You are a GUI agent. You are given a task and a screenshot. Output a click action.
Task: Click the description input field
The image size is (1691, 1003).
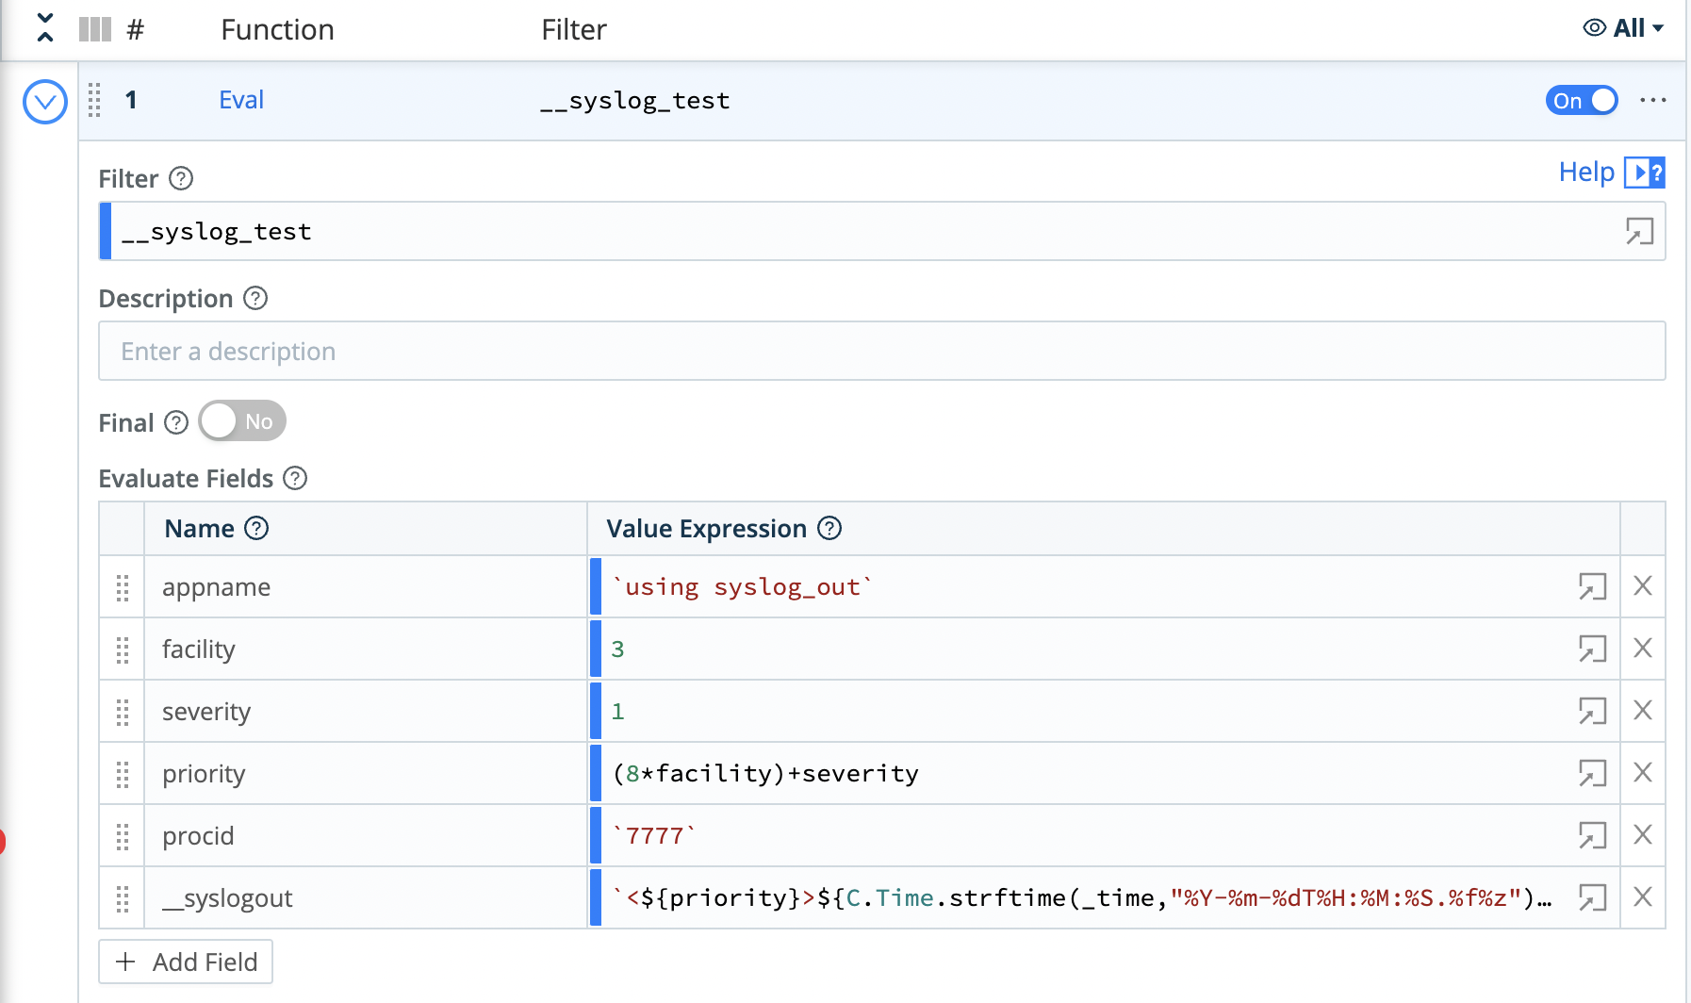point(881,351)
